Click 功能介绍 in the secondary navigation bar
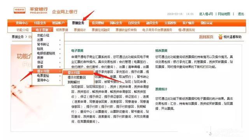The width and height of the screenshot is (249, 140). tap(23, 30)
